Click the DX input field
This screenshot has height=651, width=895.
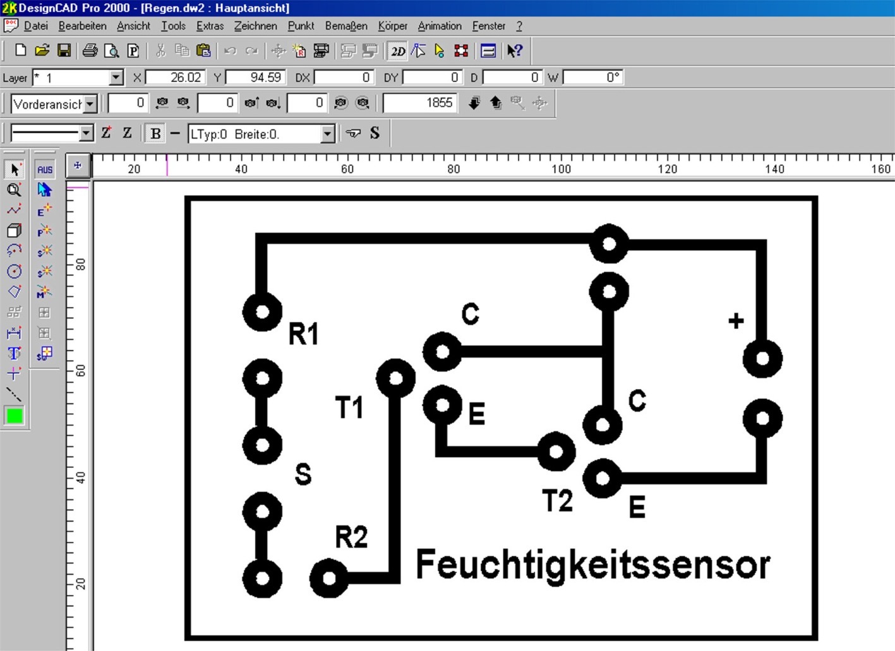tap(344, 78)
